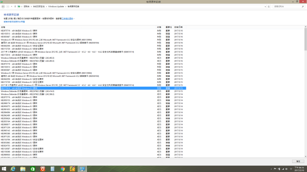The width and height of the screenshot is (307, 172).
Task: Select KB3159398 security update row
Action: pyautogui.click(x=93, y=152)
